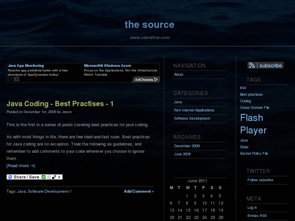Open Rich Internet Applications category

coord(194,110)
